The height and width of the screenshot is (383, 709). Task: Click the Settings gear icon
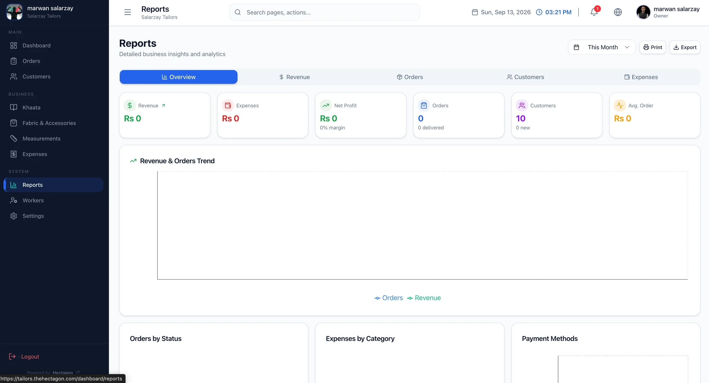(x=14, y=216)
